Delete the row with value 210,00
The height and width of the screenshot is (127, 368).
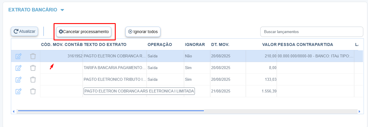point(33,56)
